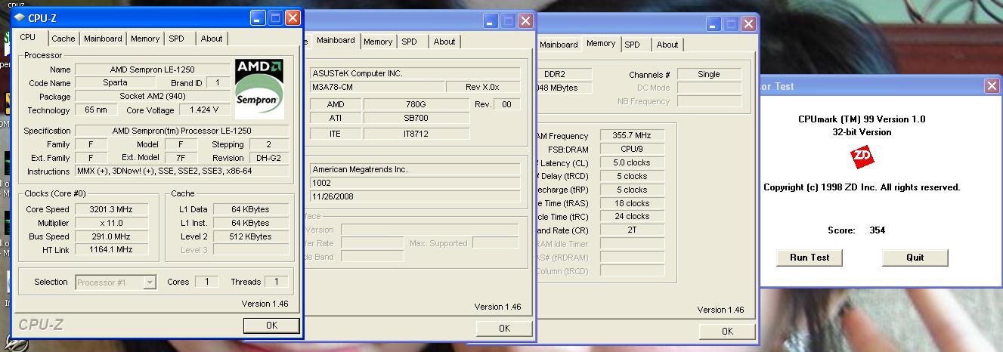
Task: Click the L1 Inst. value 64 KBytes
Action: [251, 223]
